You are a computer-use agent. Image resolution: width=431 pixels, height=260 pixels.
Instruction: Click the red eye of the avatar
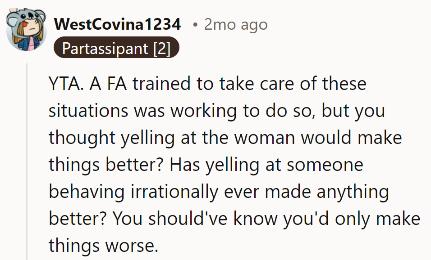(x=25, y=25)
